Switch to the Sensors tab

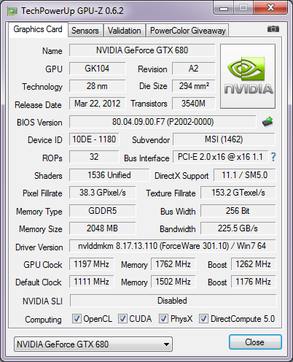tap(85, 31)
